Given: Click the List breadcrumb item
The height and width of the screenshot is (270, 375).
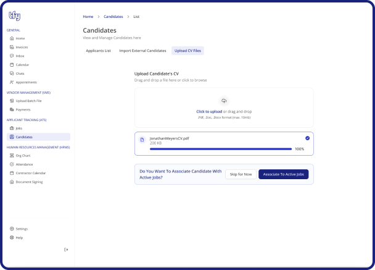Looking at the screenshot, I should (x=136, y=17).
